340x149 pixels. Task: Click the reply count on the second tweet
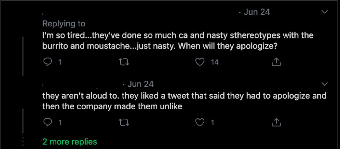(x=60, y=123)
